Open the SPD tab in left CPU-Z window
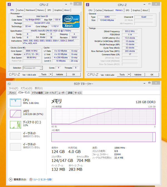This screenshot has height=187, width=167. coord(49,10)
